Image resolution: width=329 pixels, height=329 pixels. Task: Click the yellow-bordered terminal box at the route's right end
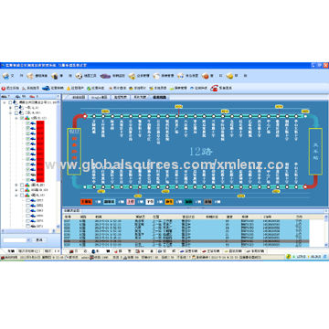tap(315, 152)
